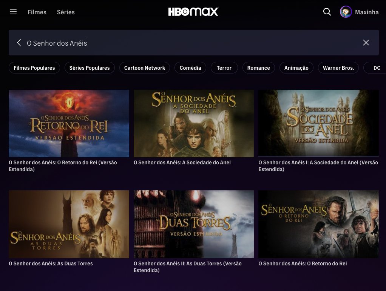Clear the search with the X icon

(x=366, y=43)
